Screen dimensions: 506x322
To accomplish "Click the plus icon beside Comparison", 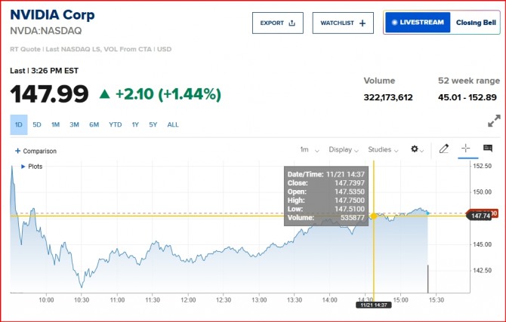I will coord(17,151).
